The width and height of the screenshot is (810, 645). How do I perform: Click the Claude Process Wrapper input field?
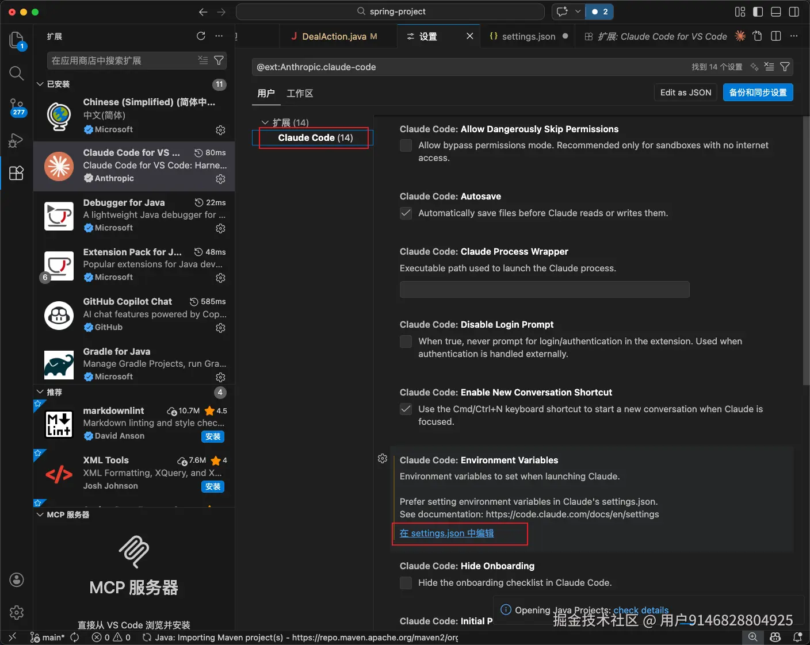(544, 290)
